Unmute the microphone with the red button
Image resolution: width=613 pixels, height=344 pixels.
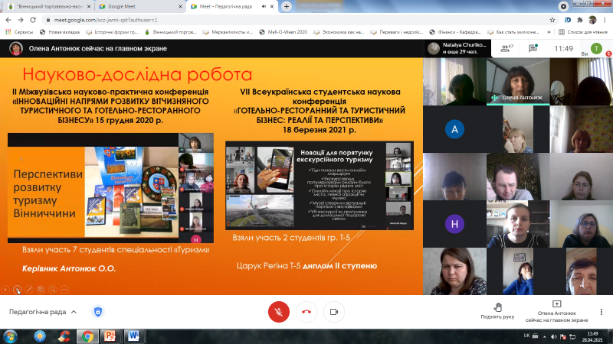click(279, 312)
